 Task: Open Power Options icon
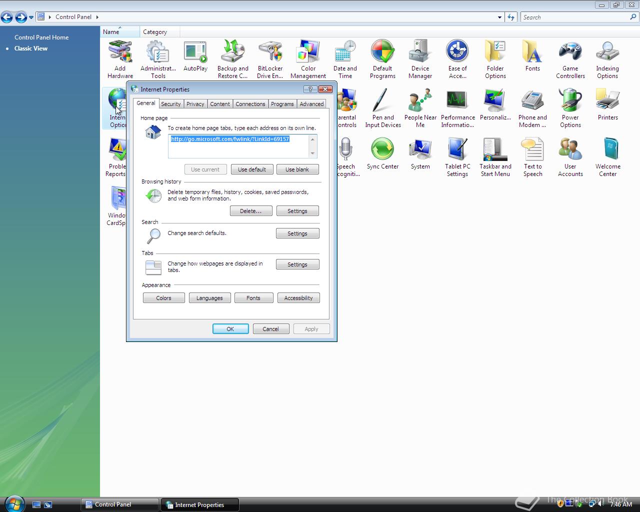(x=570, y=108)
